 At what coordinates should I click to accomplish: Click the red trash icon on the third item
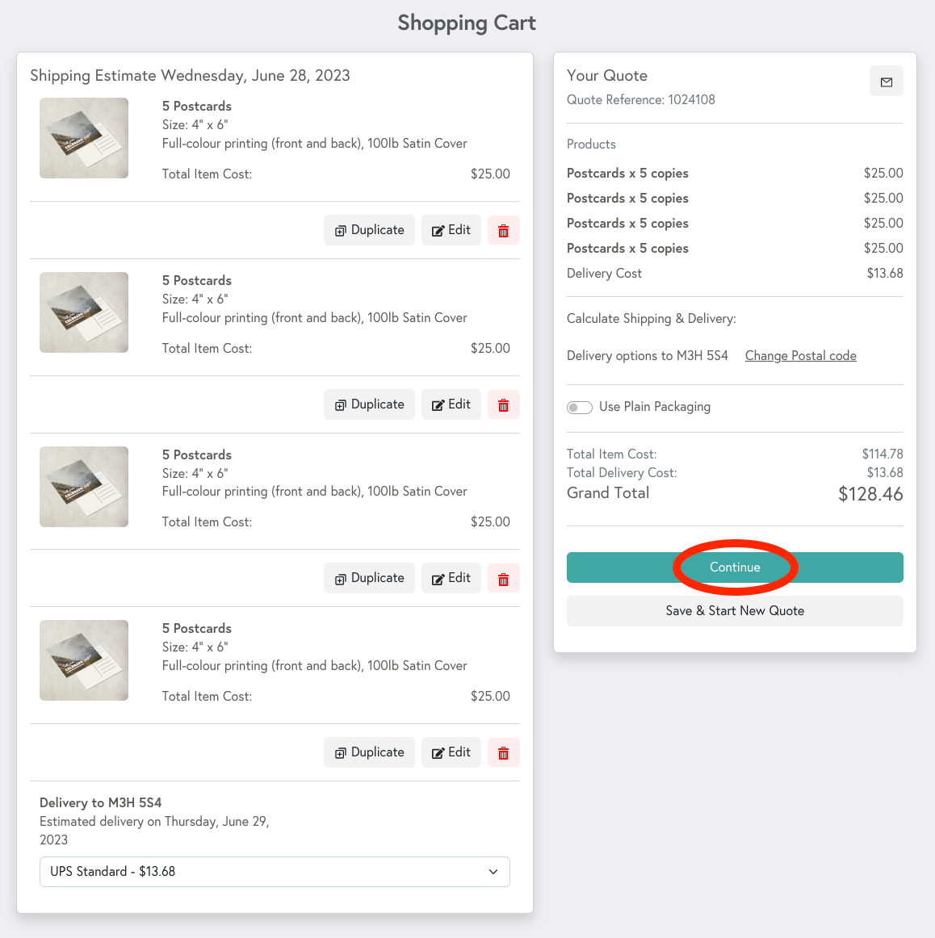pyautogui.click(x=503, y=578)
